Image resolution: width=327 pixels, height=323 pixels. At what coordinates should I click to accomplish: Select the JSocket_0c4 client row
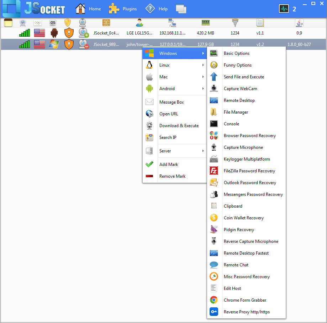106,33
